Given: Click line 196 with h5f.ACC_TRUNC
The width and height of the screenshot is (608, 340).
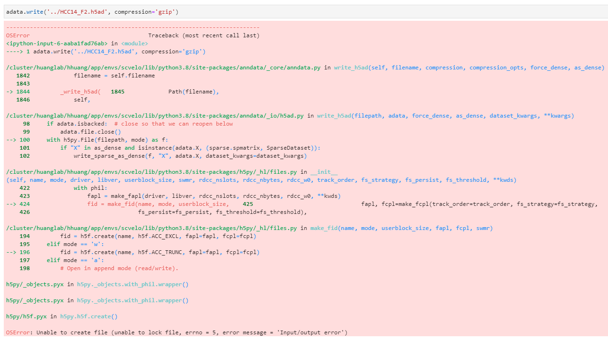Looking at the screenshot, I should [x=142, y=252].
